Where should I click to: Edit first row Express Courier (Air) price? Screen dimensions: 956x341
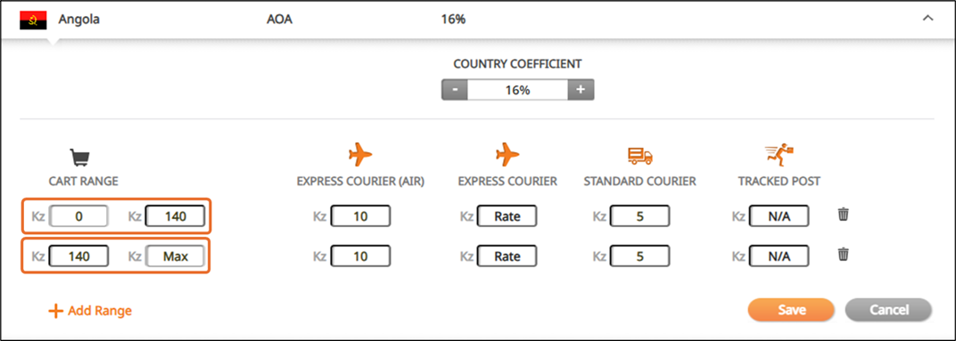360,216
